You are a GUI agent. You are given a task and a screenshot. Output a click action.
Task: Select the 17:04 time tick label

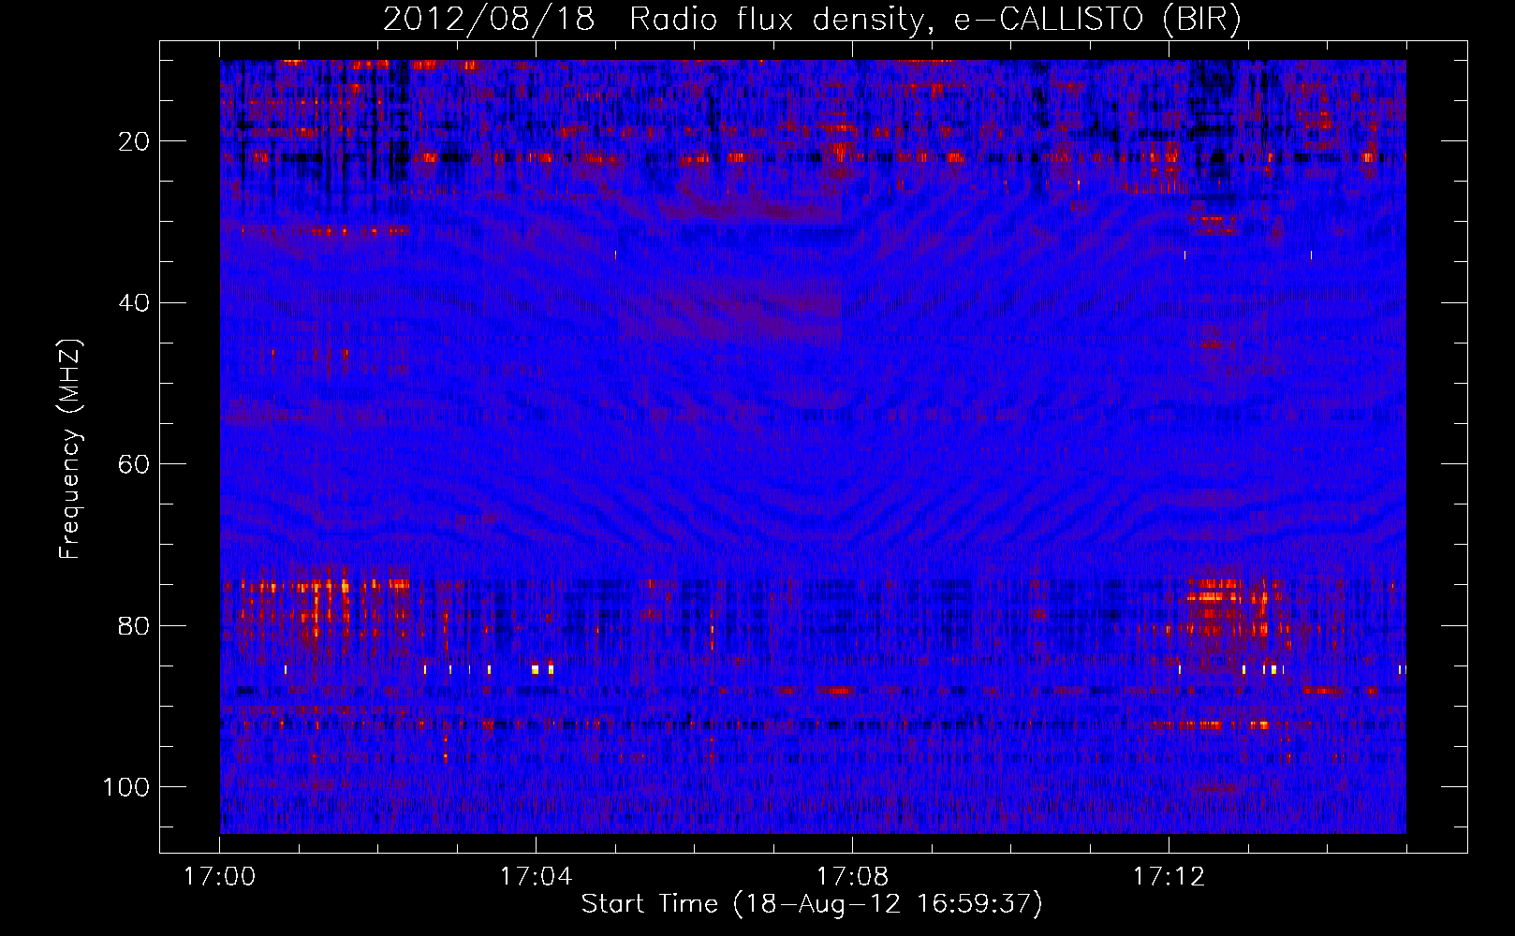click(536, 877)
